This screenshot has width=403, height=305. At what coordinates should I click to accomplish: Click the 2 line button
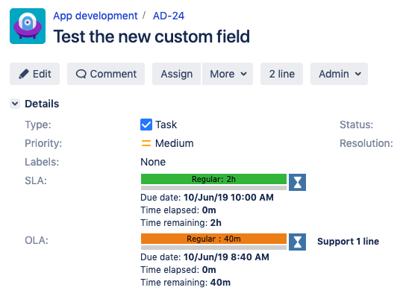pos(281,74)
